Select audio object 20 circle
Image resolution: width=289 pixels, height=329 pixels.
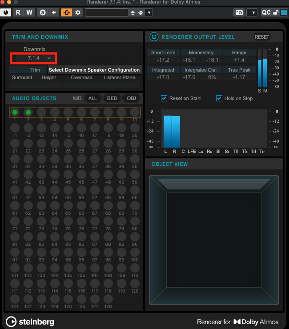coord(135,128)
